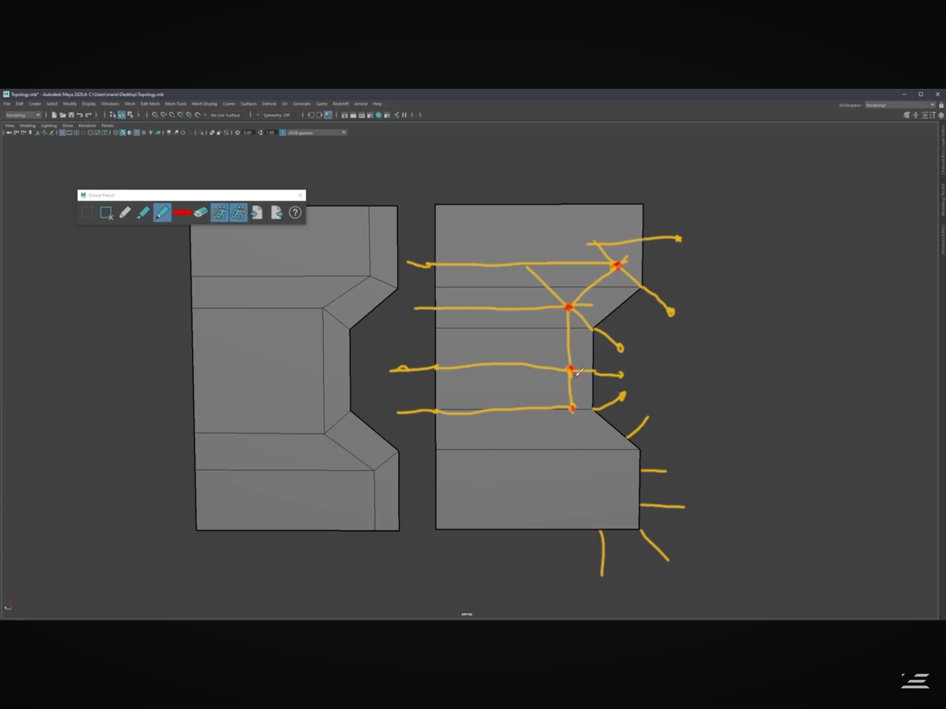Click the save scene icon
Viewport: 946px width, 709px height.
click(x=71, y=115)
